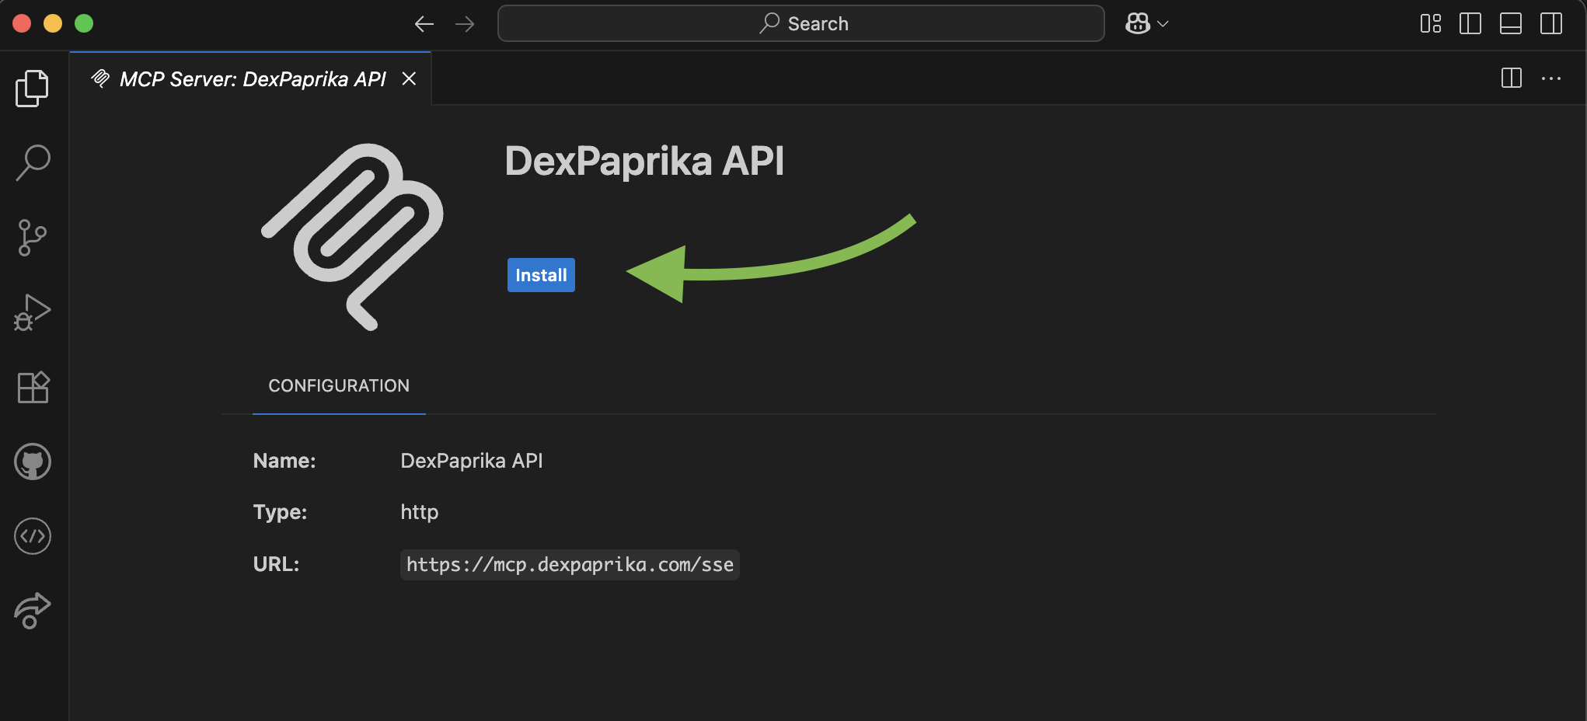Open the Run and Debug view
This screenshot has width=1587, height=721.
[x=33, y=312]
